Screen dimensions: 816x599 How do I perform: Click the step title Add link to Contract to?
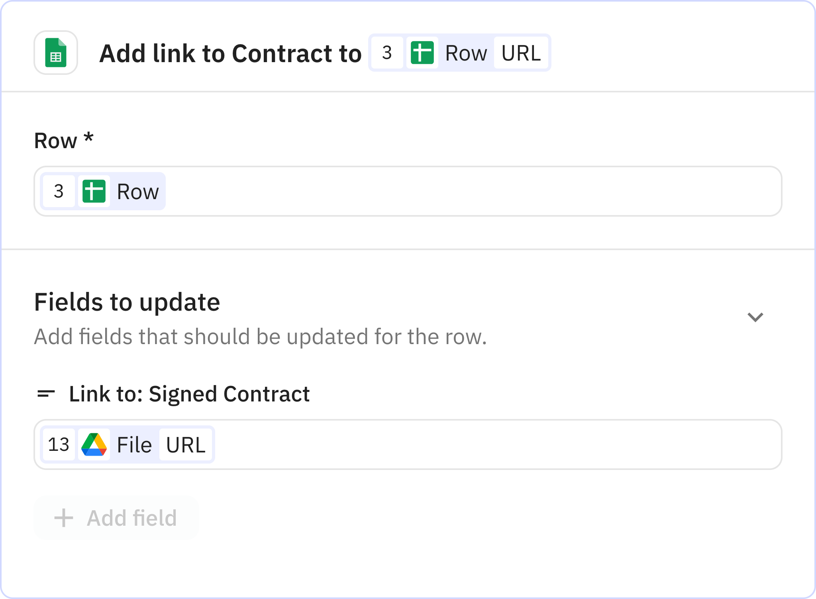[x=230, y=53]
